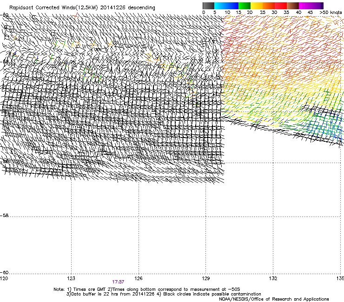Click the purple 17:57 time label
This screenshot has height=302, width=344.
tap(118, 282)
